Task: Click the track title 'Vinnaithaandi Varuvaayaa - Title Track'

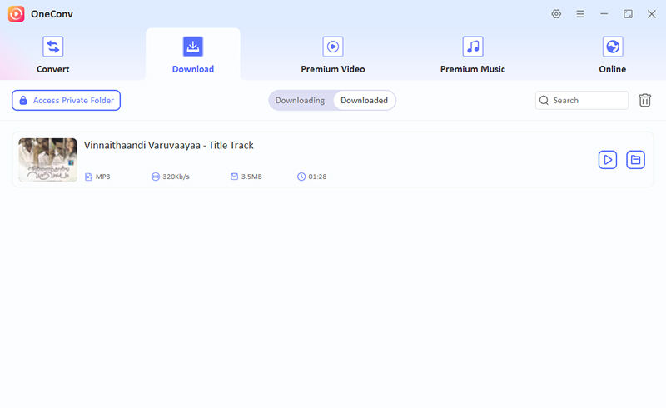Action: point(169,146)
